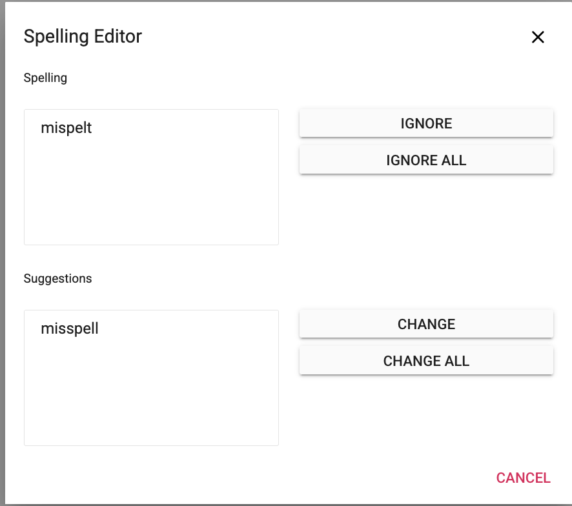Cancel the spelling dialog

tap(523, 478)
